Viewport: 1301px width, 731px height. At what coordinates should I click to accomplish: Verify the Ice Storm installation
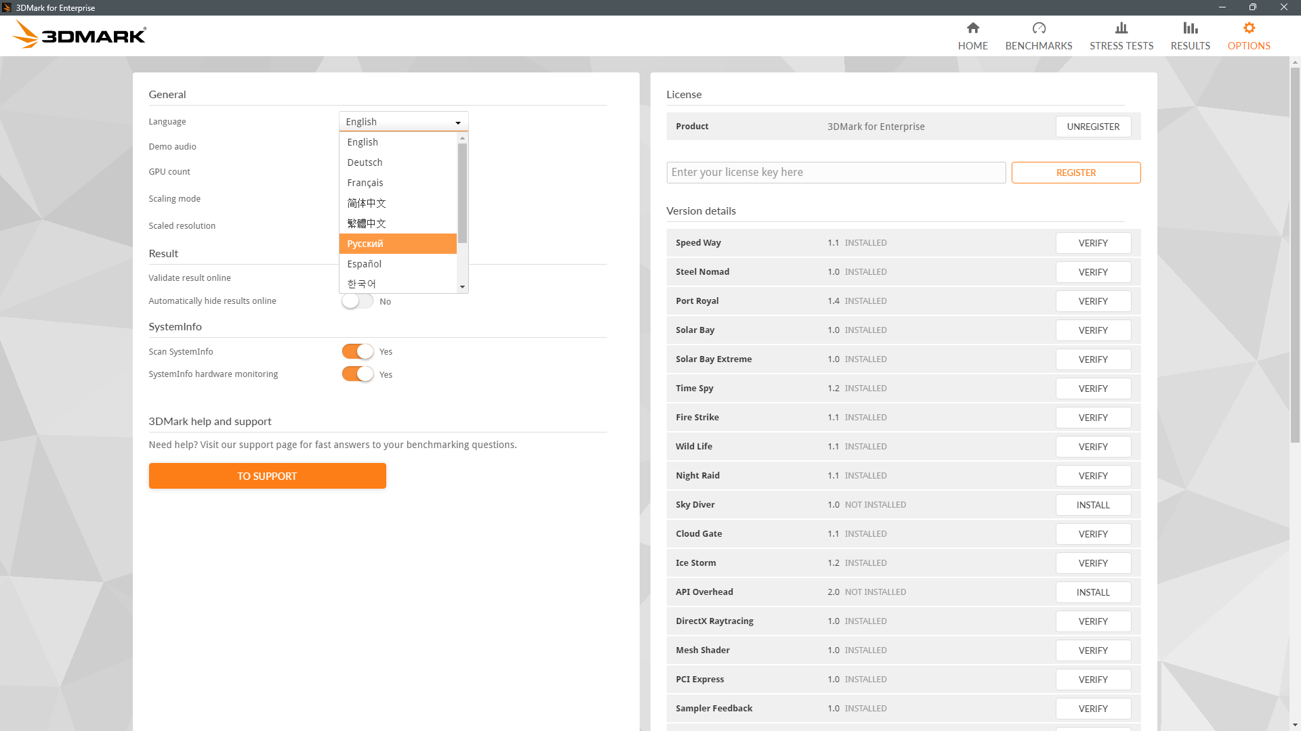[x=1093, y=563]
